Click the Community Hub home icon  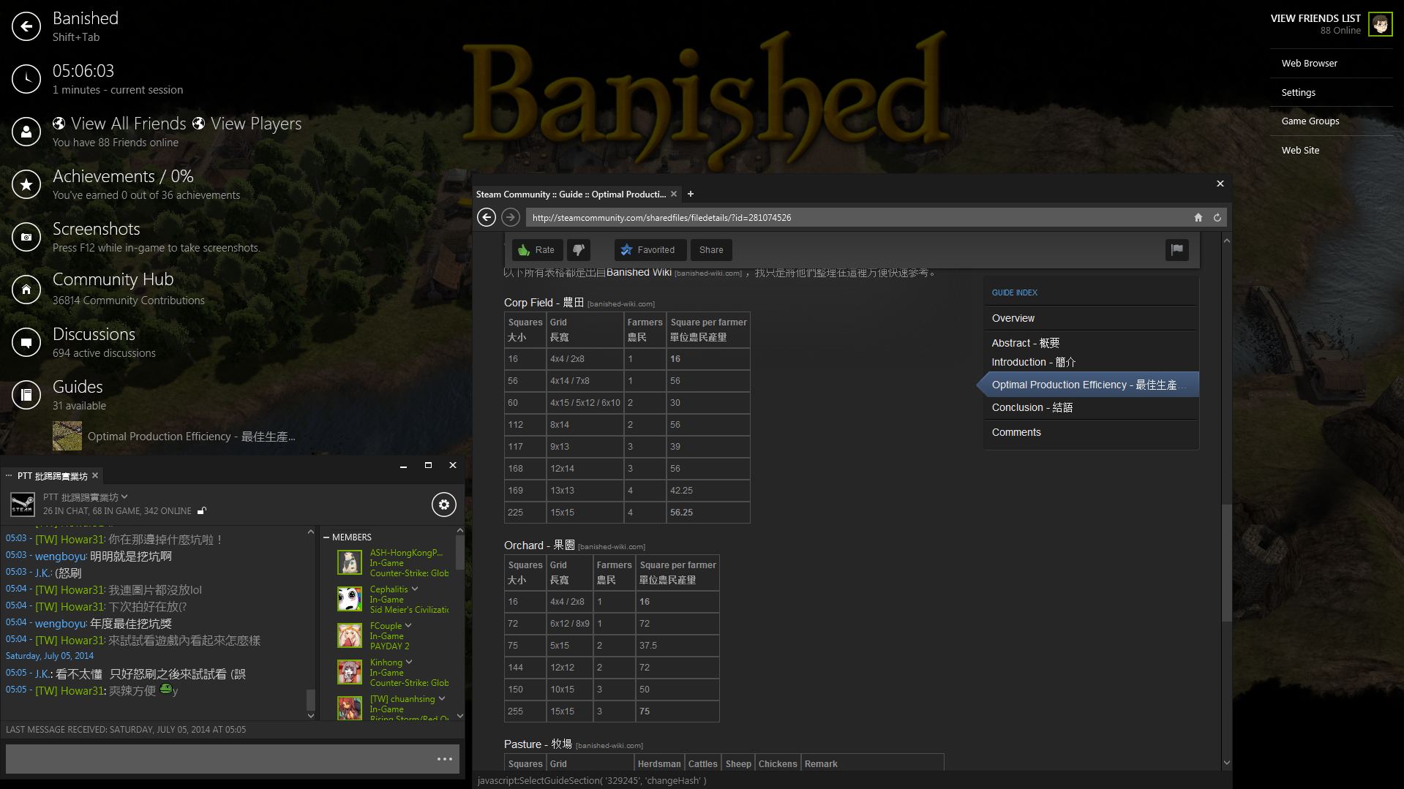click(x=26, y=290)
